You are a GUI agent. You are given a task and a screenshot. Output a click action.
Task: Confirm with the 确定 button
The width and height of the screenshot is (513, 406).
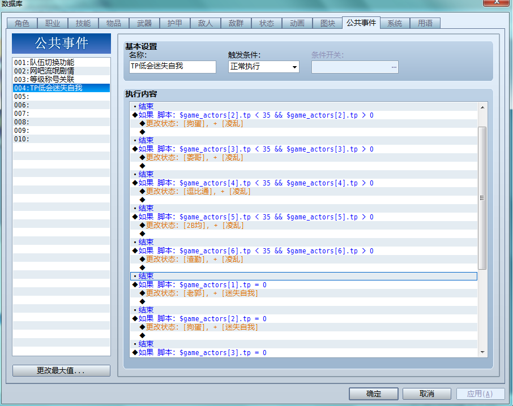[x=373, y=394]
